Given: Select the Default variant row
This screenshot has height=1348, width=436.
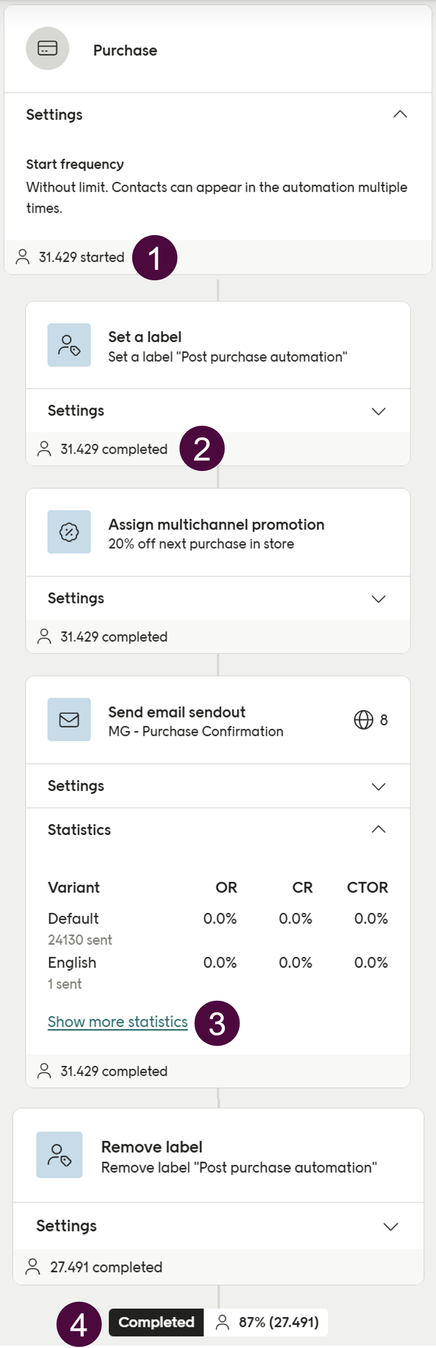Looking at the screenshot, I should click(x=73, y=919).
